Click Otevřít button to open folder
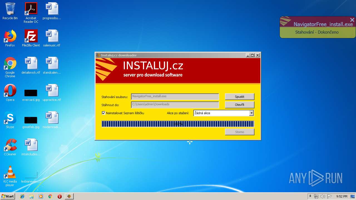The height and width of the screenshot is (200, 356). pyautogui.click(x=239, y=105)
